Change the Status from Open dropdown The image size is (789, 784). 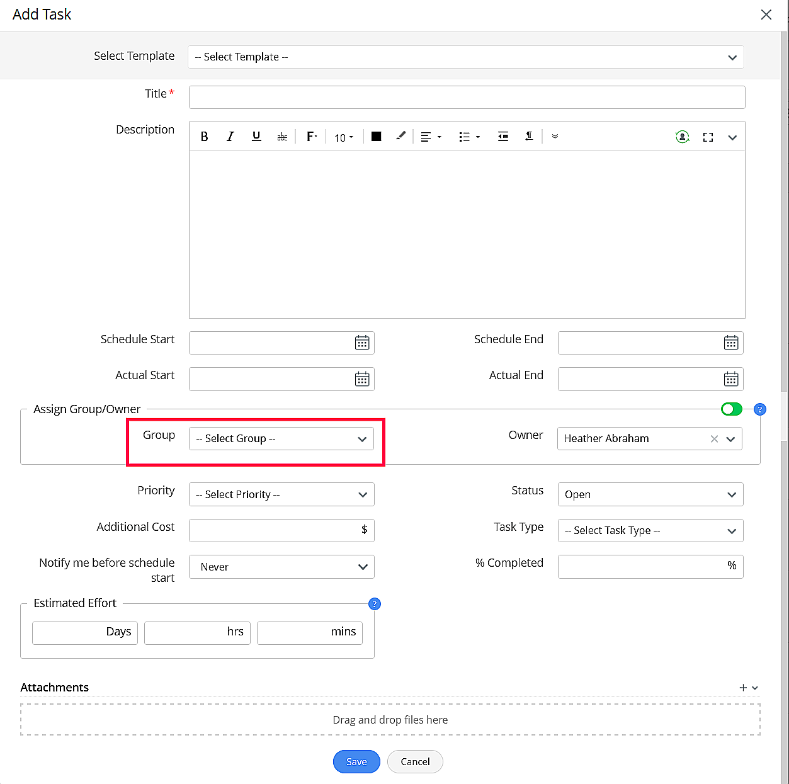(650, 494)
